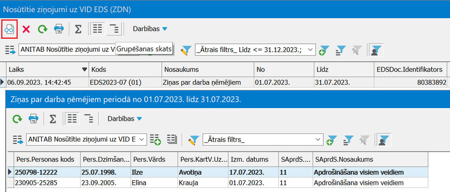
Task: Click the 31.07.2023. cell in Līdz column
Action: [344, 82]
